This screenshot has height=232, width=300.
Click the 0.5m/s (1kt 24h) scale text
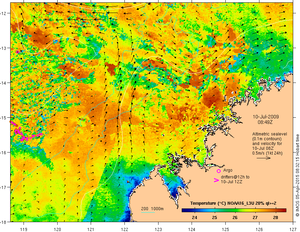(x=267, y=153)
